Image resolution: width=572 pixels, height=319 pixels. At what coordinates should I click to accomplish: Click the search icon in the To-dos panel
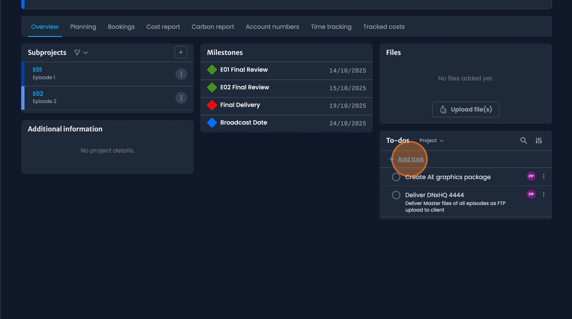(x=523, y=140)
